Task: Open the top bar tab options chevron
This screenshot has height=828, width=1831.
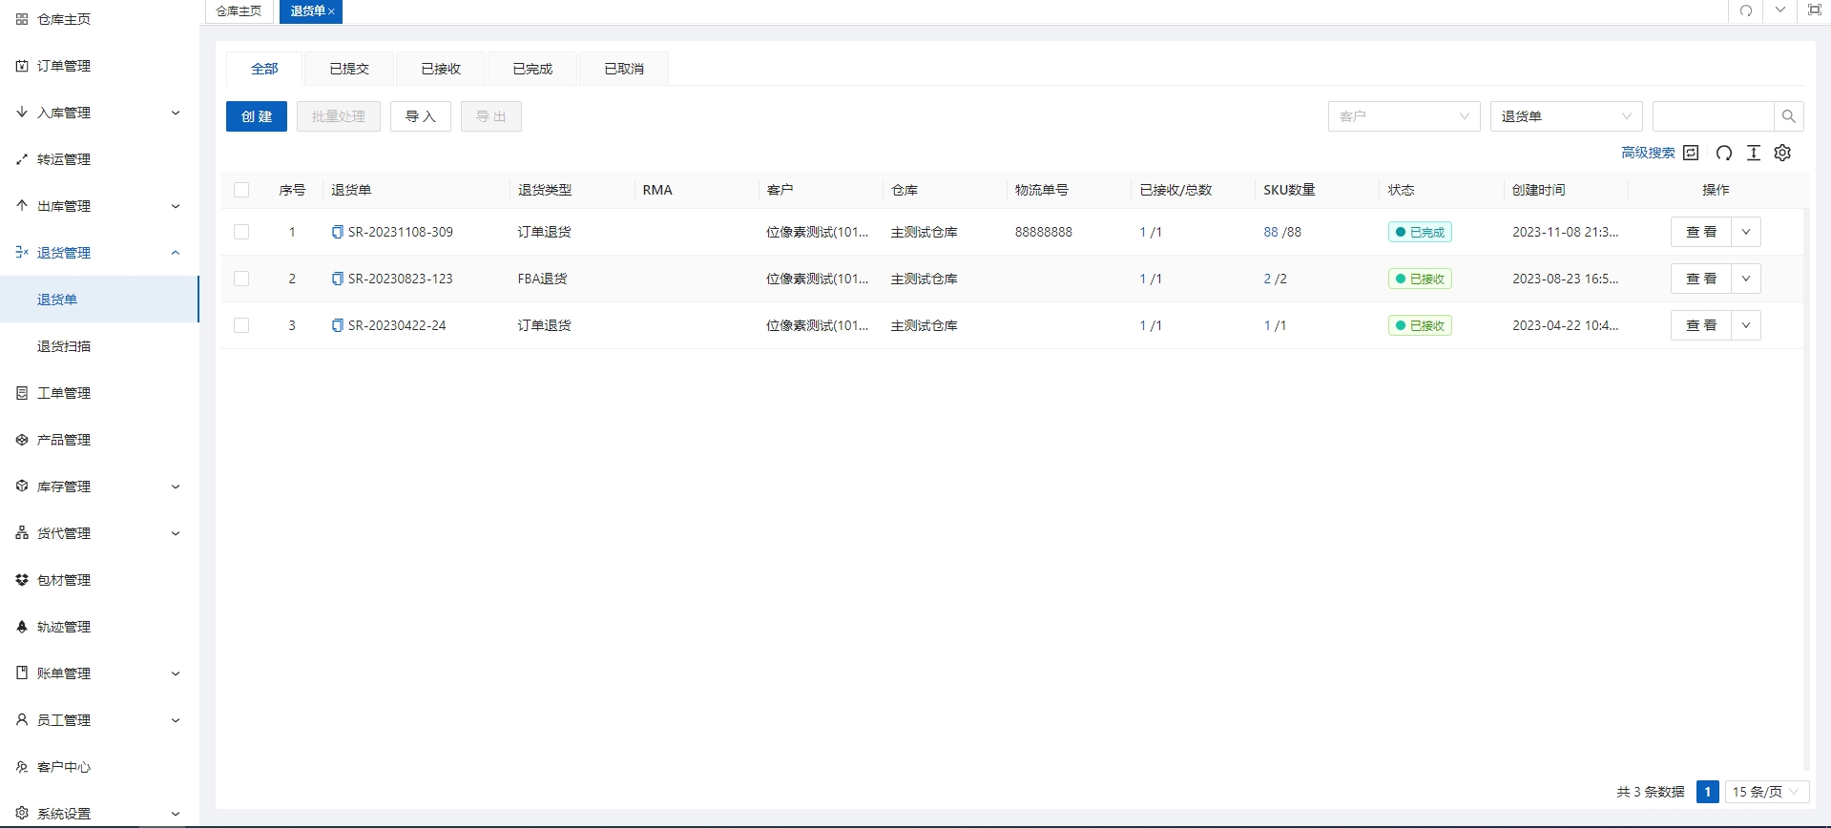Action: pyautogui.click(x=1780, y=10)
